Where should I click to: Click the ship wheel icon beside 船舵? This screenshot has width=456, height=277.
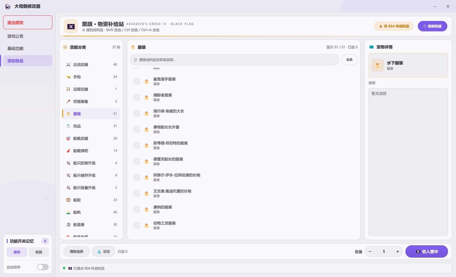[x=68, y=200]
